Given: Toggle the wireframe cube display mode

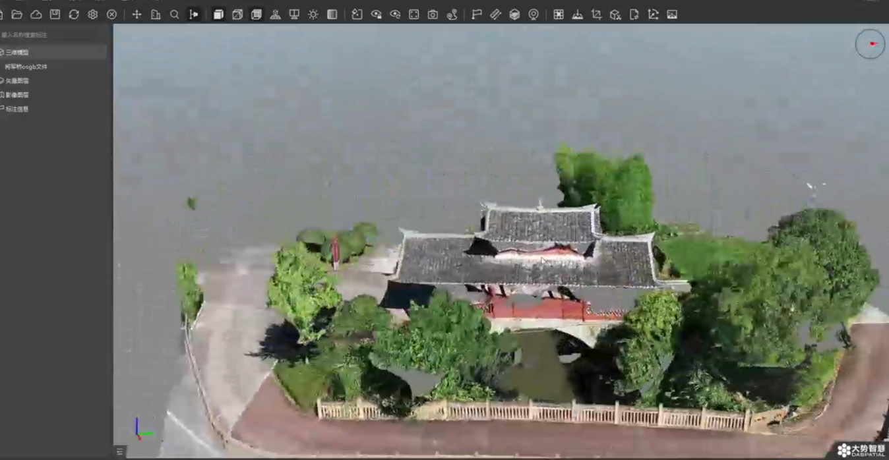Looking at the screenshot, I should pyautogui.click(x=237, y=14).
